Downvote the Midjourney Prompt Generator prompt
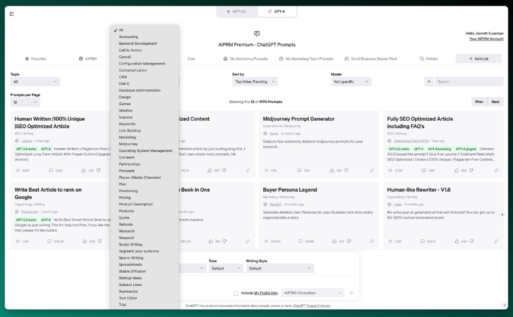Image resolution: width=513 pixels, height=317 pixels. tap(346, 171)
